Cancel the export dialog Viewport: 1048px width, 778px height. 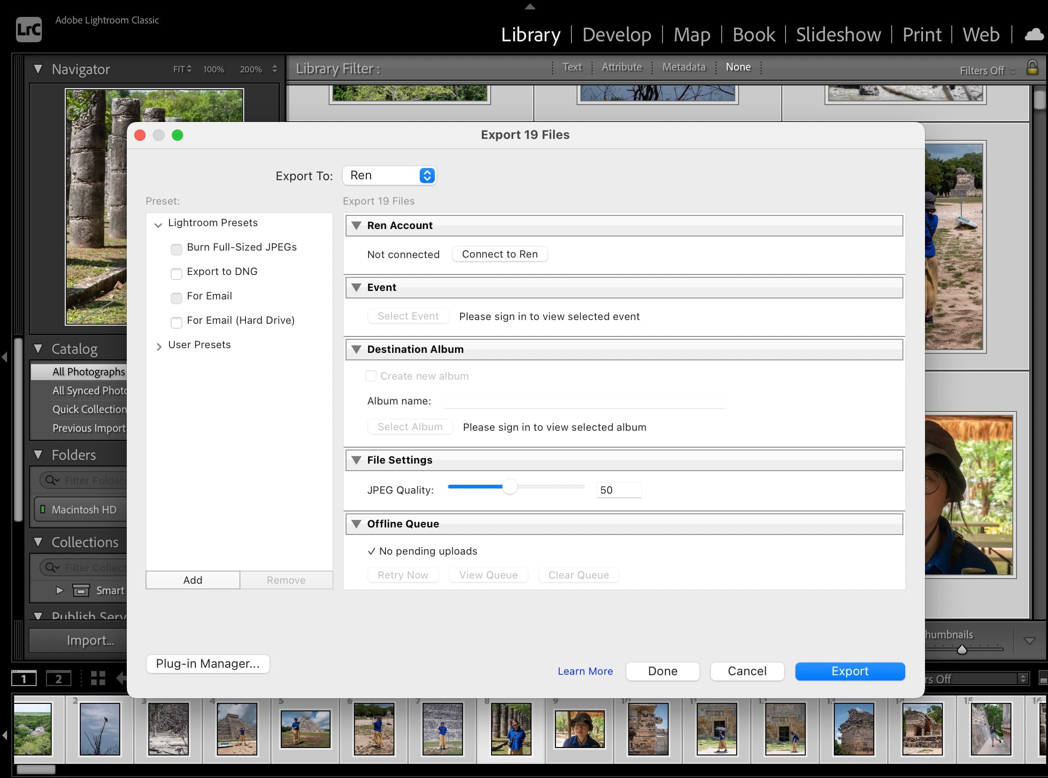tap(747, 671)
